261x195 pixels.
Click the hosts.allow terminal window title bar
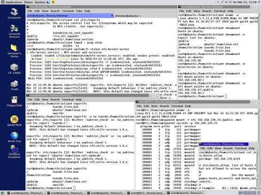click(x=224, y=144)
